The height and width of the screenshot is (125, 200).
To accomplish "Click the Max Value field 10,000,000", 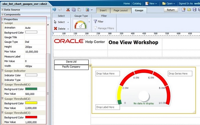I will (32, 52).
